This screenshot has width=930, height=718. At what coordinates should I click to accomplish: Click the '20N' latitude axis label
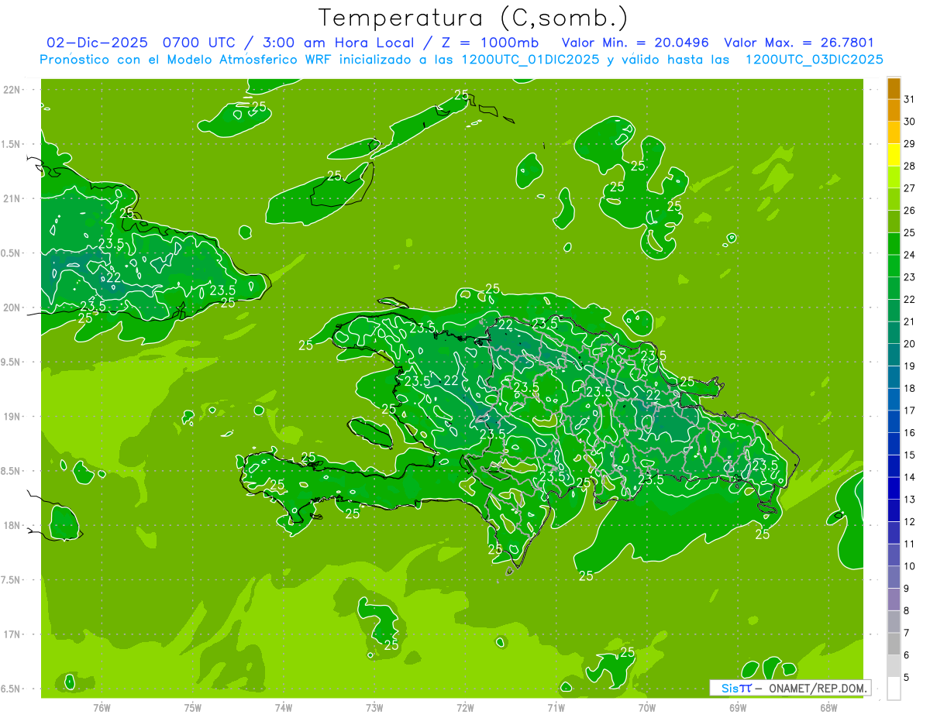pyautogui.click(x=12, y=307)
